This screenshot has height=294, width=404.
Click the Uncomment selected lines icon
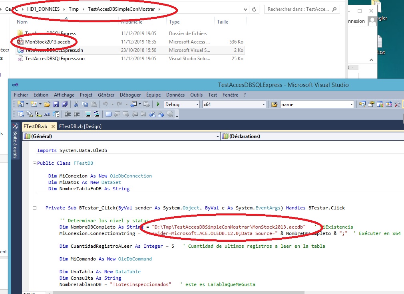coord(97,114)
